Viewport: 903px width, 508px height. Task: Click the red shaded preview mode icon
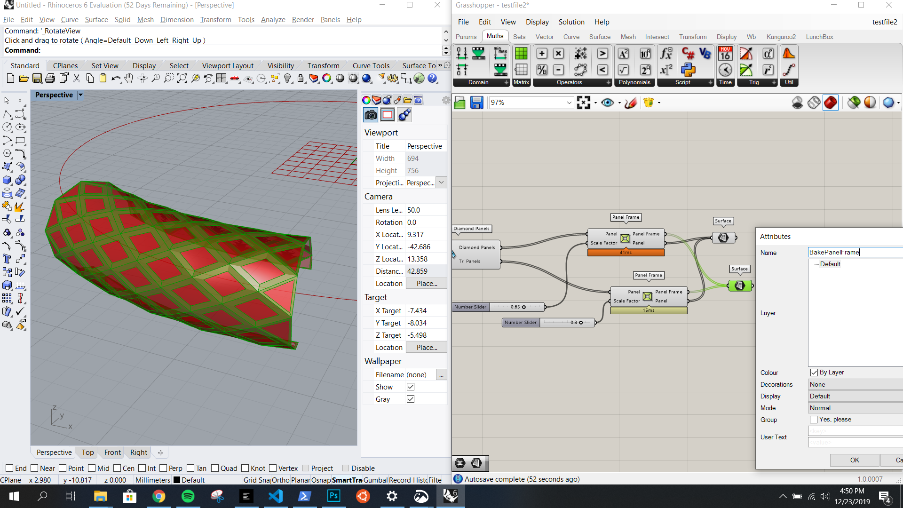pos(831,103)
